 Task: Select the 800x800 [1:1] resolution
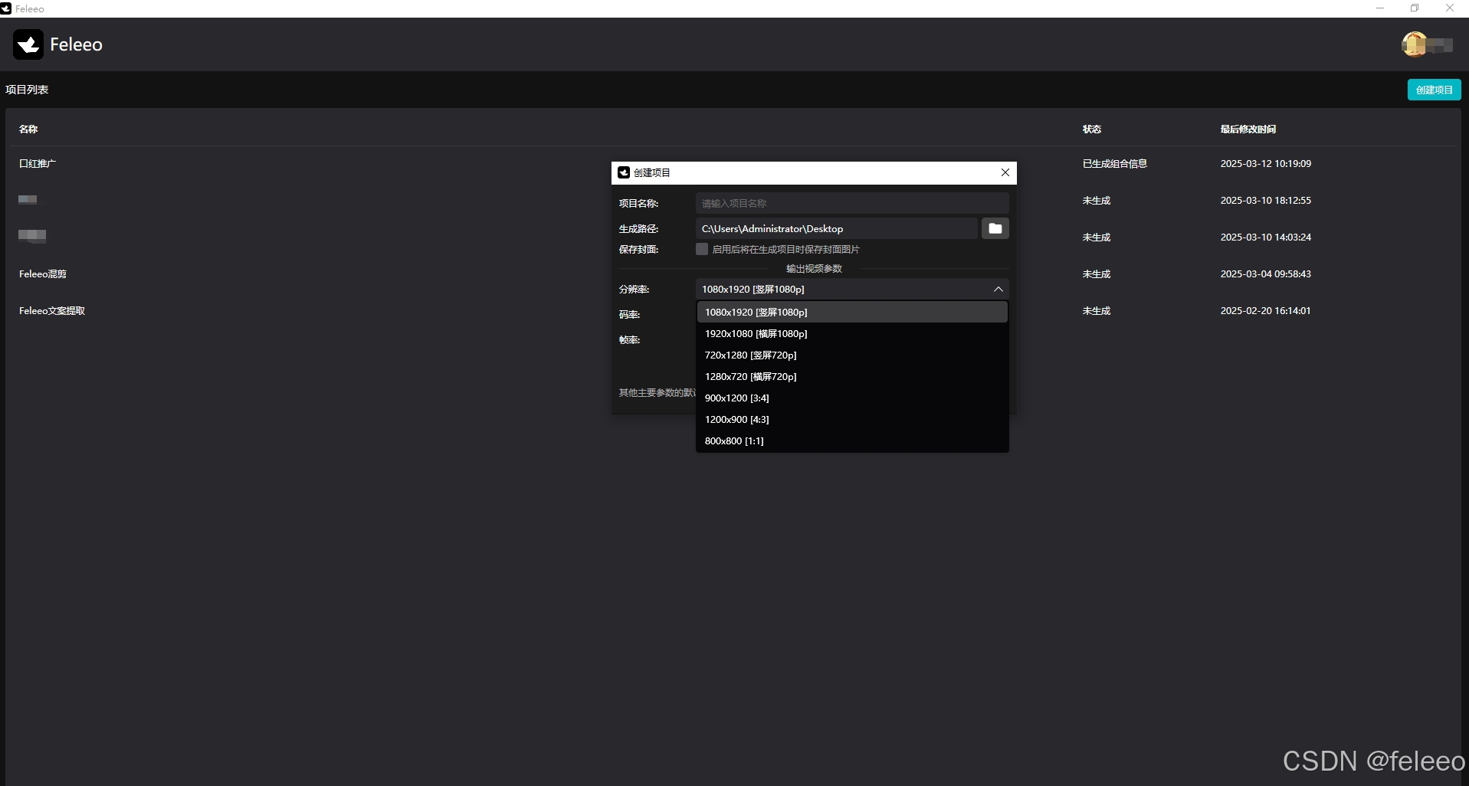tap(852, 440)
